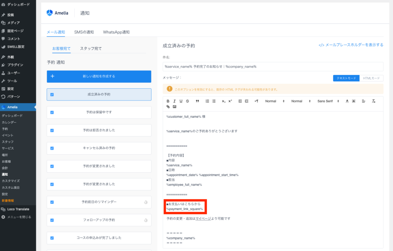Switch to HTMLモード
The height and width of the screenshot is (251, 393).
click(x=371, y=78)
